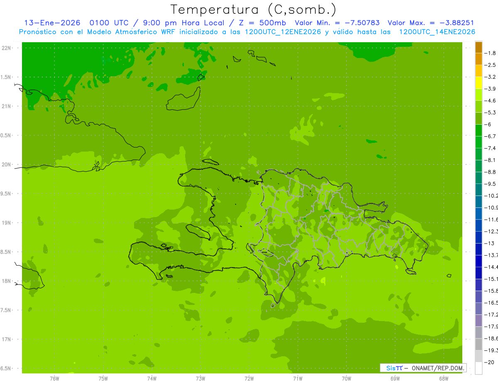Viewport: 498px width, 384px height.
Task: Pick the colorbar swatch between -6 and -6.7
Action: click(x=478, y=130)
